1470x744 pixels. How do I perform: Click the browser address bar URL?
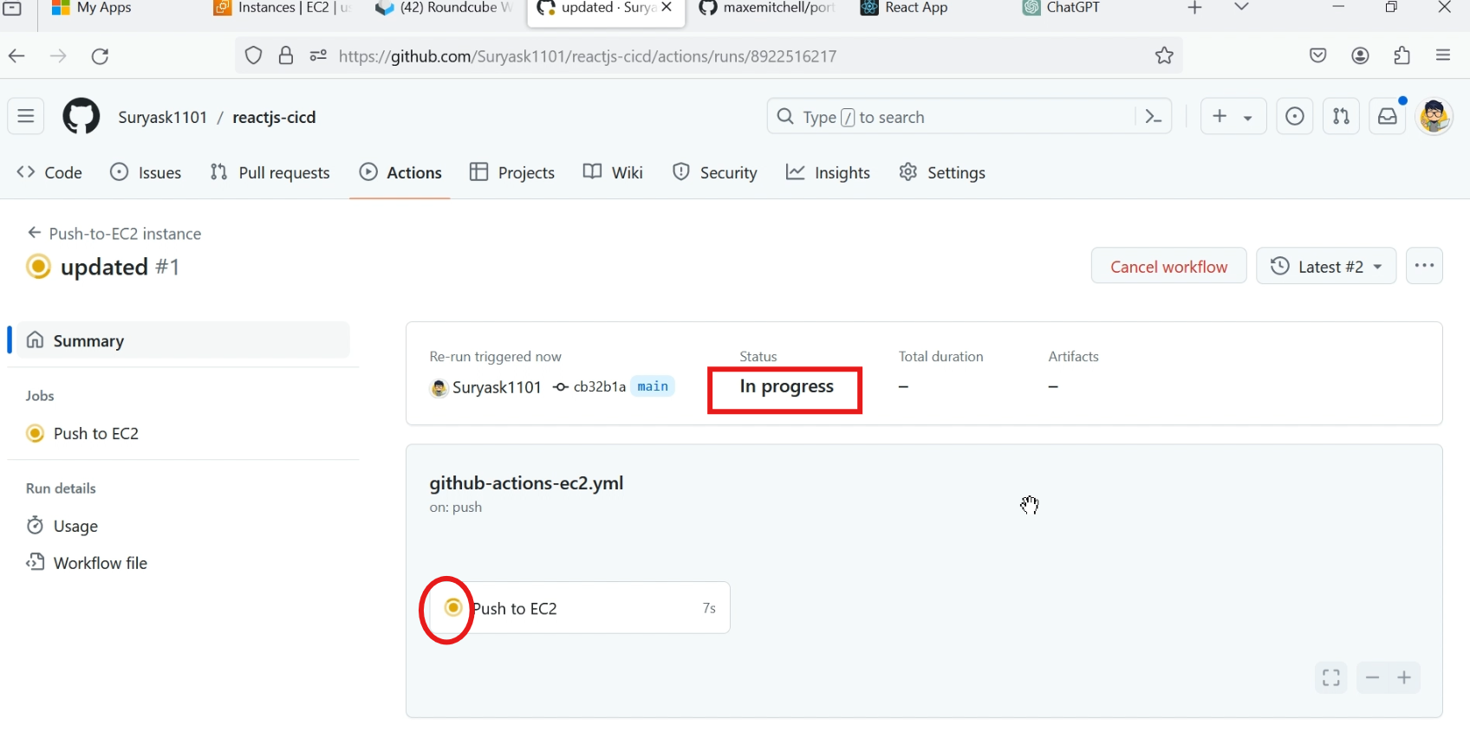tap(588, 56)
